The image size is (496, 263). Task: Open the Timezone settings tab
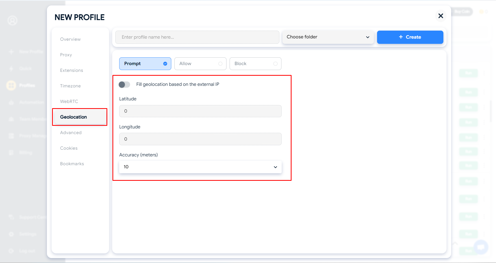point(70,86)
